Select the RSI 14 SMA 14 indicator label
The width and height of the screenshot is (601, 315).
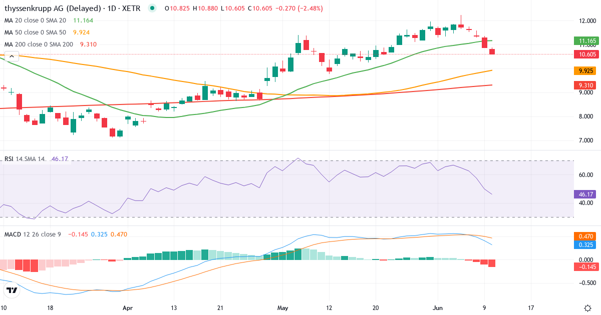[25, 158]
